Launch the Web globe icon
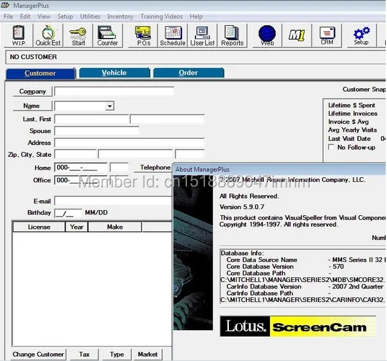The image size is (387, 361). 267,35
